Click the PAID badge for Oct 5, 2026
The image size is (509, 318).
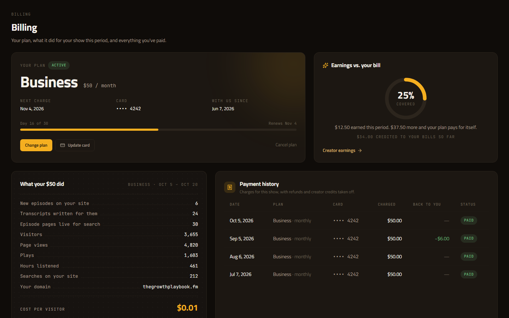(x=469, y=220)
